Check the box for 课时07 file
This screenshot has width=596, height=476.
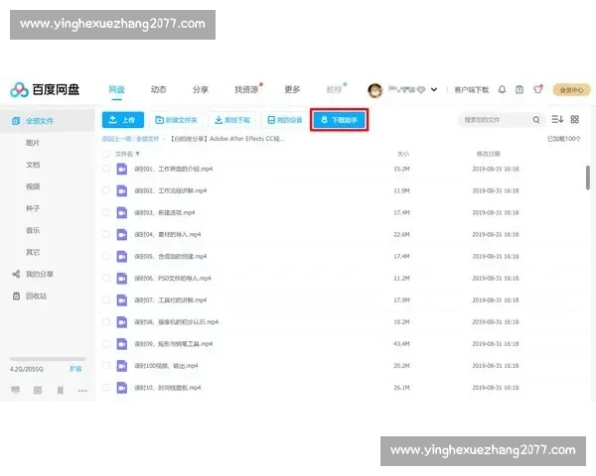pos(106,299)
